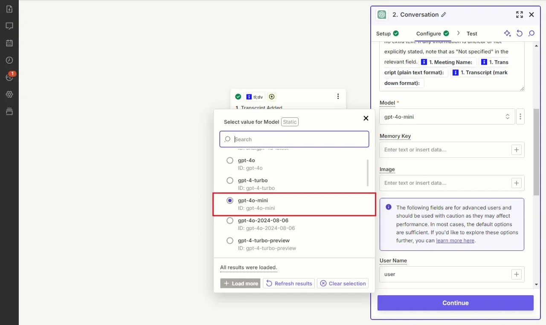Select the gpt-4o-mini radio option
The image size is (546, 325).
230,200
